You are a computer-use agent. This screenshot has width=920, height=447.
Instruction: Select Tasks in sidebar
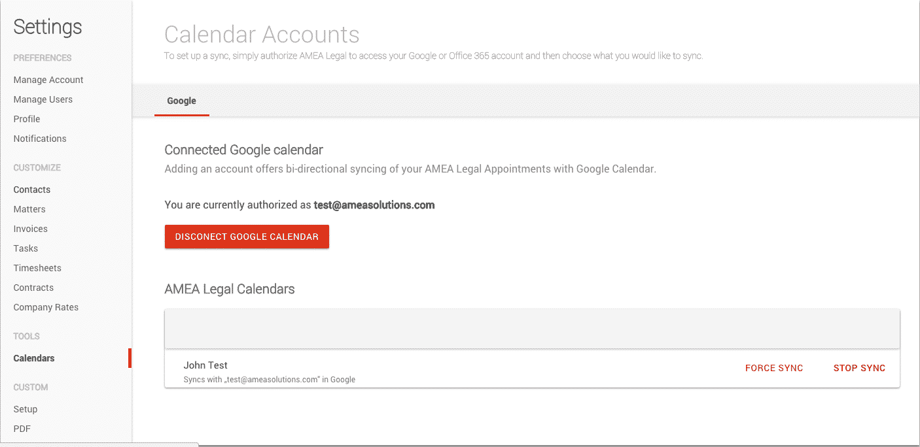(26, 248)
